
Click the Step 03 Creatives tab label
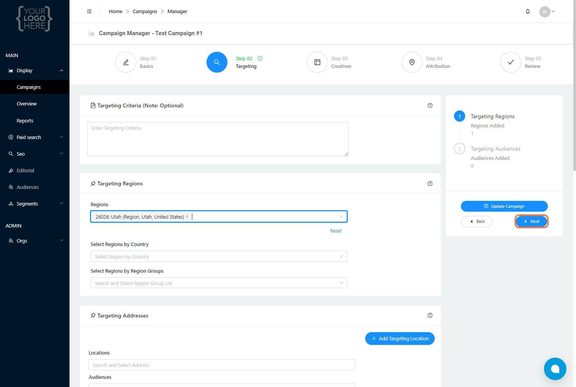point(341,62)
